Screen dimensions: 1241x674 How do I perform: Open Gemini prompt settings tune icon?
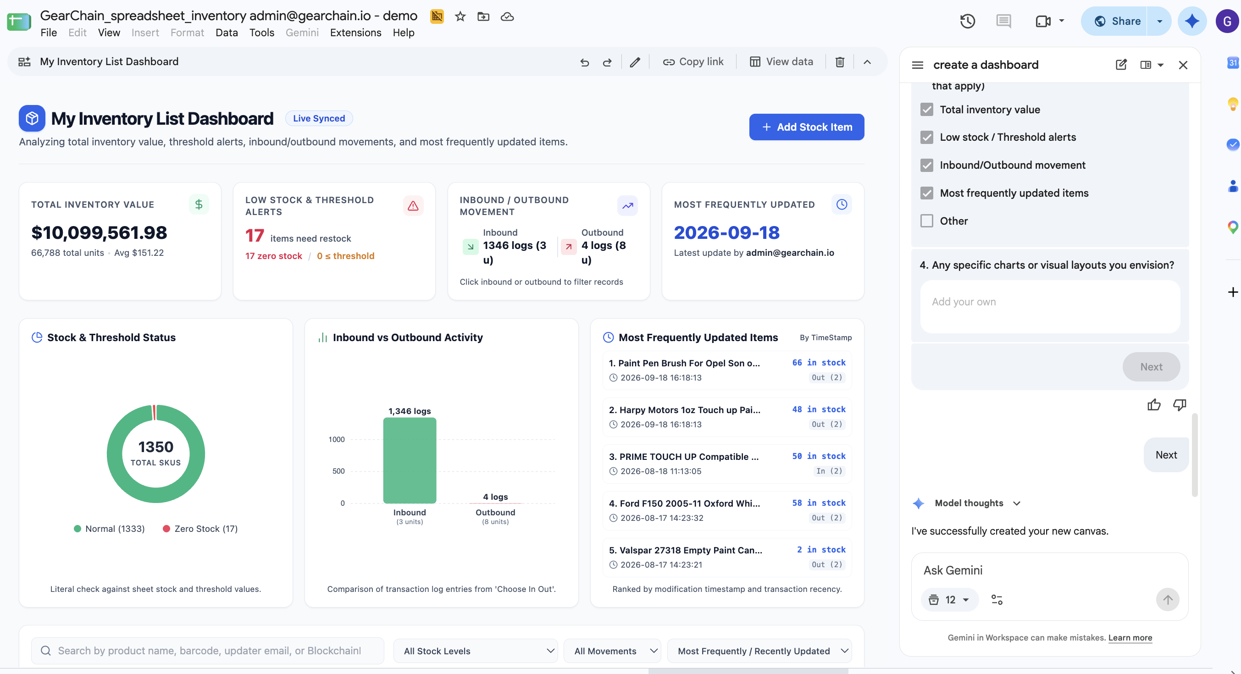(997, 600)
